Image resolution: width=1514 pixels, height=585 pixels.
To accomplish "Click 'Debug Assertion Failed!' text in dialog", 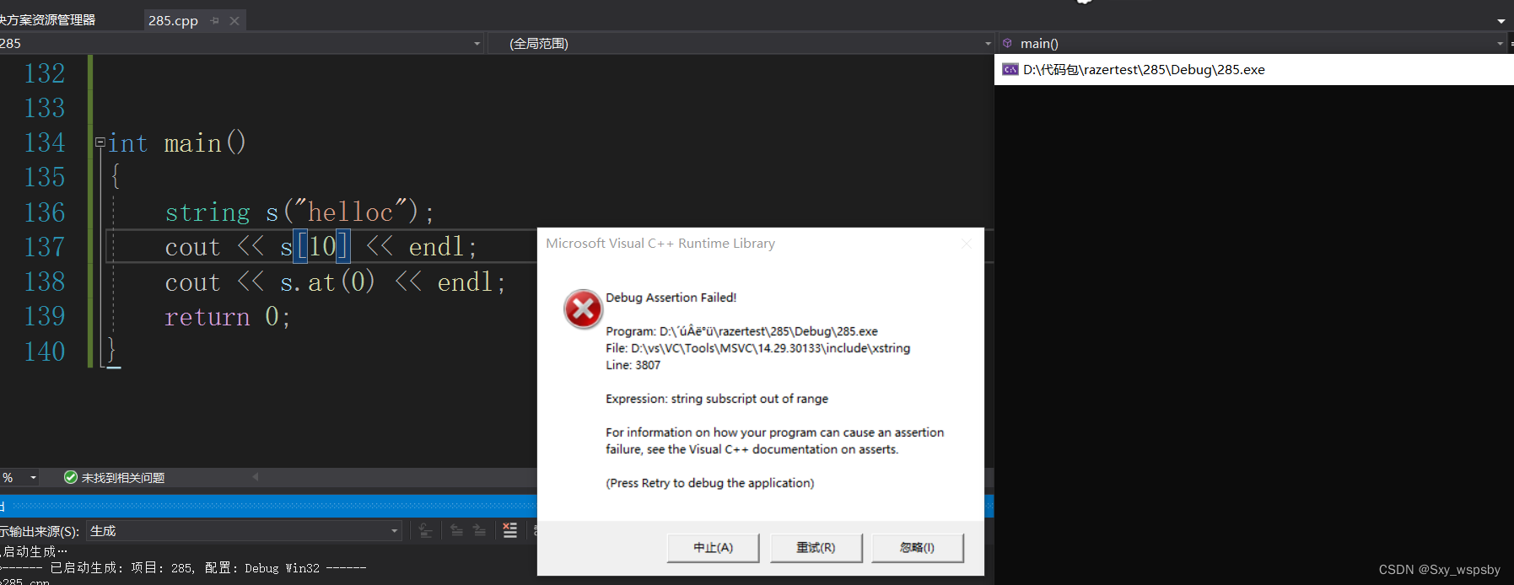I will click(x=671, y=298).
